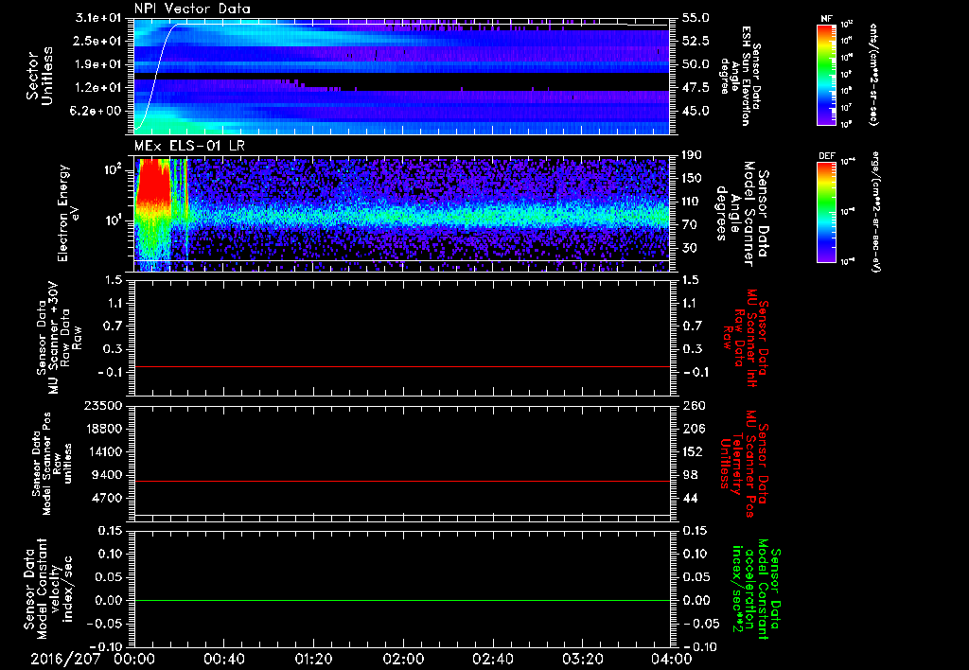Click the 190 degrees scanner angle tick
969x670 pixels.
[690, 155]
